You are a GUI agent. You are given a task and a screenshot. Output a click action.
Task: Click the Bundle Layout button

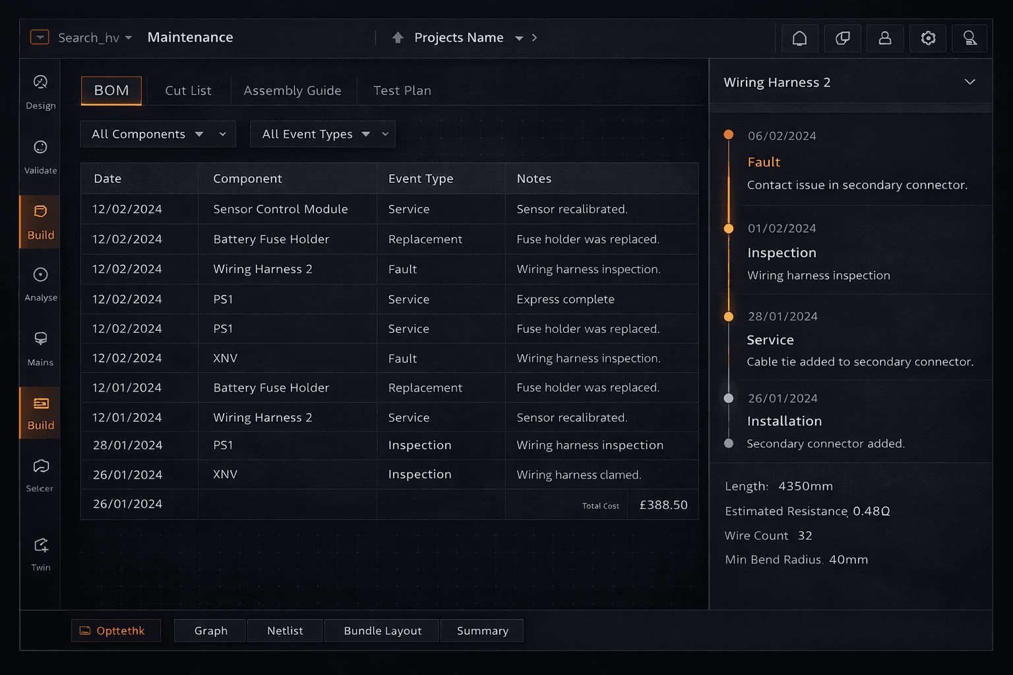pos(383,631)
